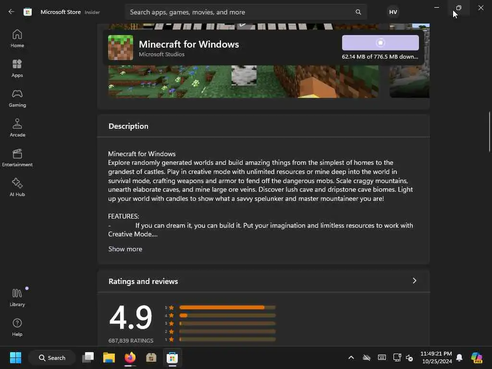Click the display network tray icon
The image size is (492, 369).
(397, 357)
